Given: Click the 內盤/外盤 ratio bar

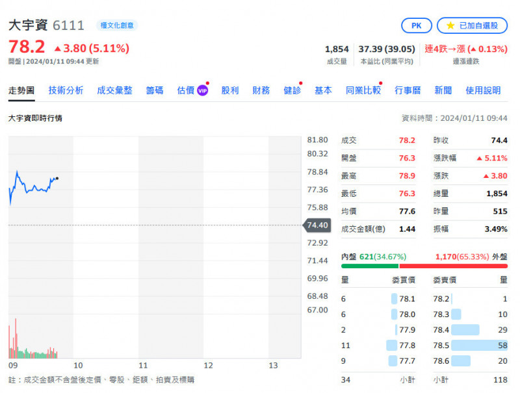Looking at the screenshot, I should [424, 266].
